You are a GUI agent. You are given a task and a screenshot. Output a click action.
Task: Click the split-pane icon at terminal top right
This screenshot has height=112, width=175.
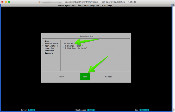[174, 5]
